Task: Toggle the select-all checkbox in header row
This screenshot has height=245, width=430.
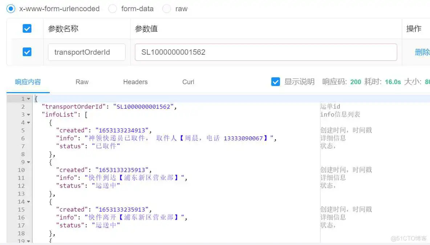Action: click(x=27, y=29)
